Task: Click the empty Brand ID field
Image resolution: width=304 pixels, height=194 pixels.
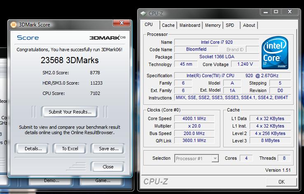Action: pos(253,49)
